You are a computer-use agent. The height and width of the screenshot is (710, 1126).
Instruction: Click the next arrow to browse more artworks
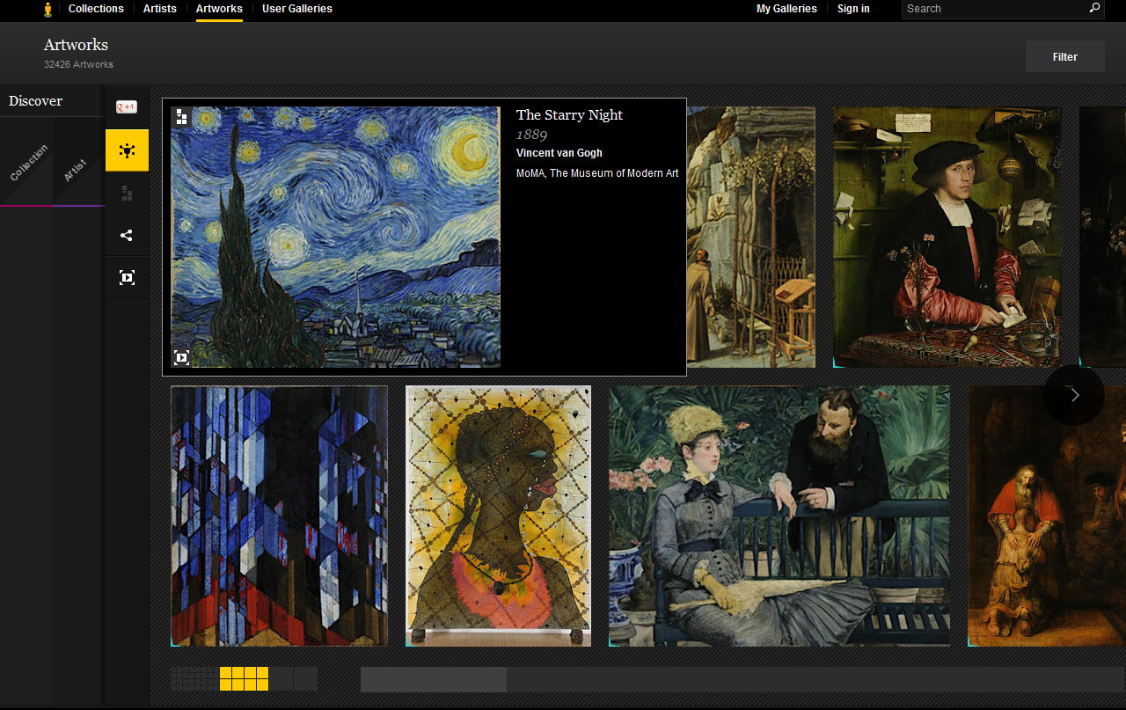1073,395
